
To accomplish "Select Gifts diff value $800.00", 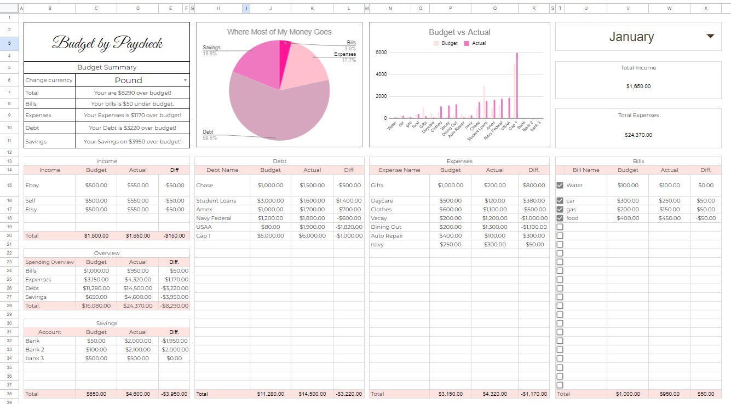I will [x=533, y=186].
